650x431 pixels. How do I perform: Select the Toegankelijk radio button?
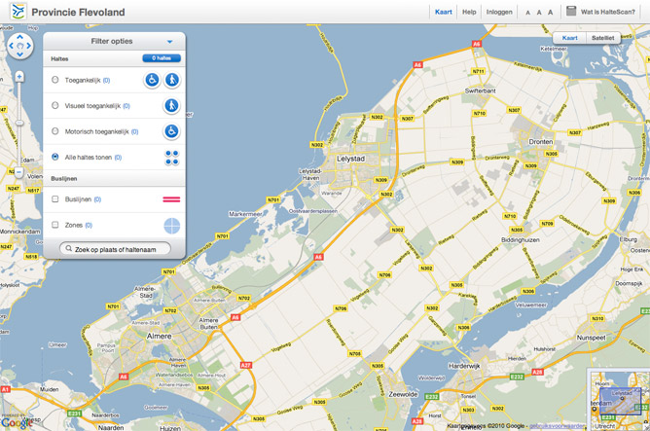[x=55, y=80]
